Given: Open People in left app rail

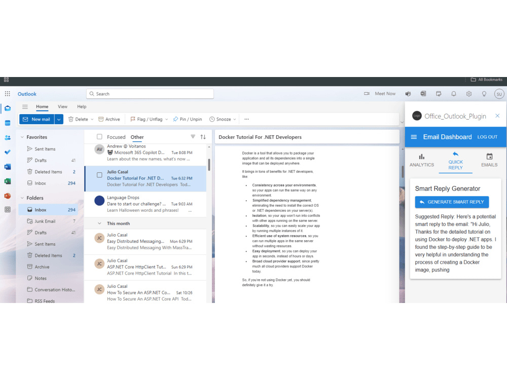Looking at the screenshot, I should (x=8, y=138).
